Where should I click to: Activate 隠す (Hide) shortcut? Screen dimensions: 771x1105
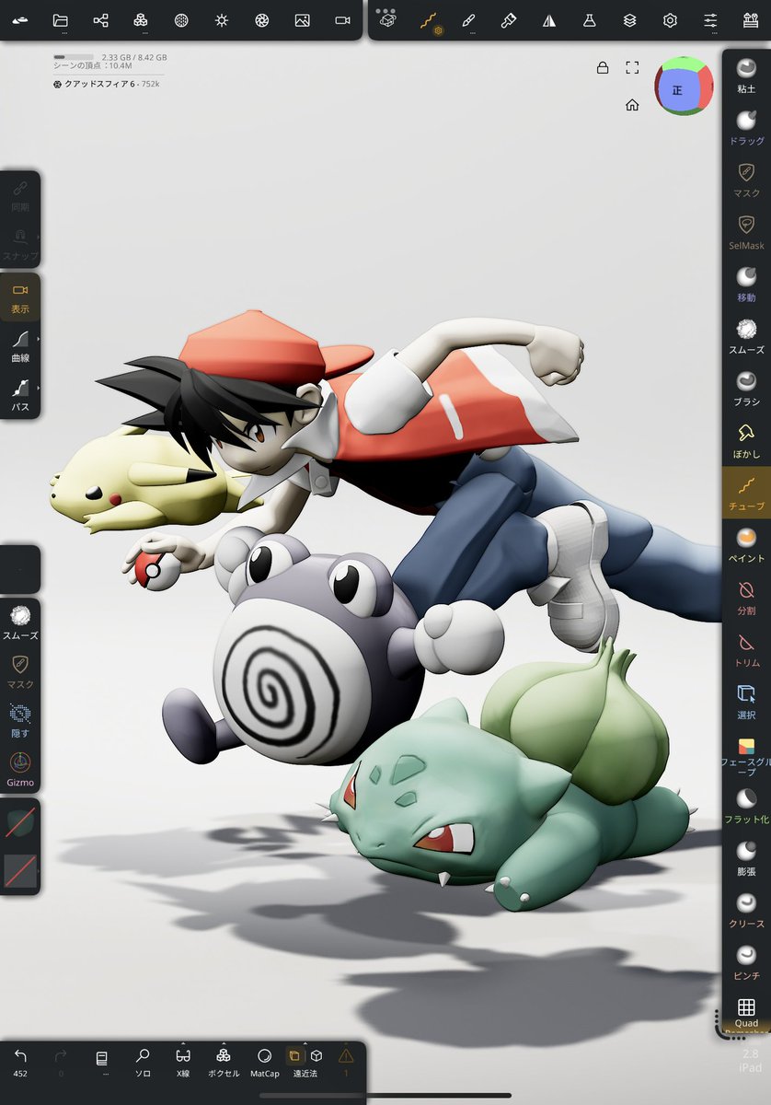(x=20, y=720)
